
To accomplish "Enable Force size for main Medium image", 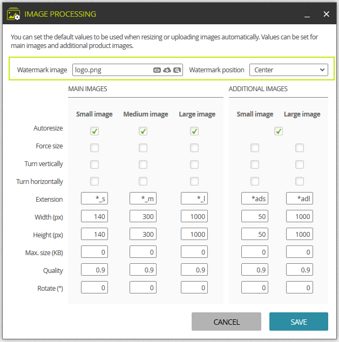I will 143,148.
